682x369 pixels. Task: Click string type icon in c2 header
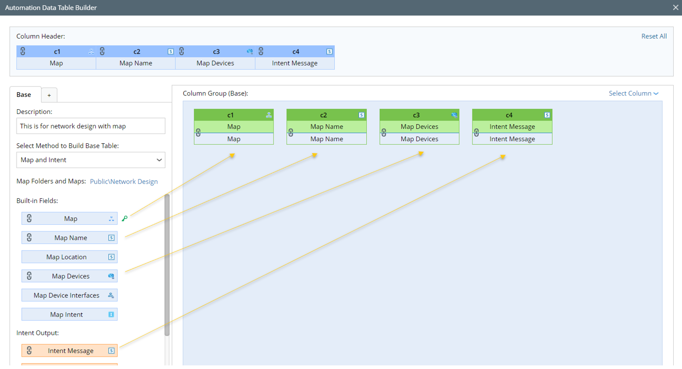tap(171, 52)
